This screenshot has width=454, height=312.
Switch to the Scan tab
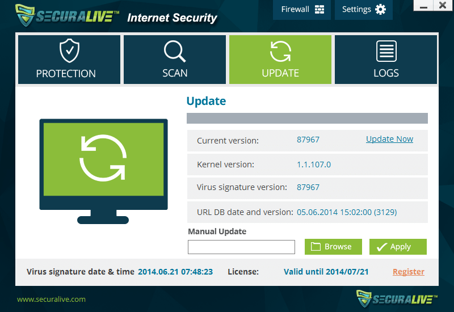(175, 60)
